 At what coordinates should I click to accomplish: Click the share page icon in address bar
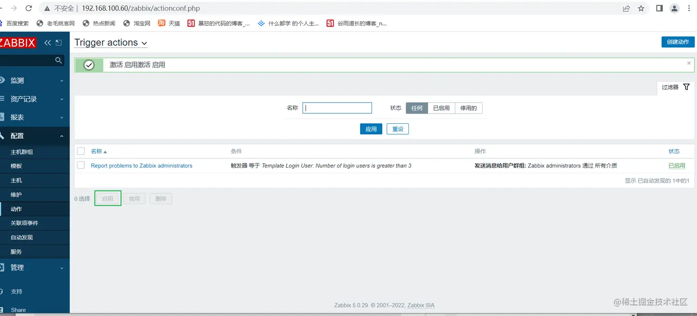point(626,8)
